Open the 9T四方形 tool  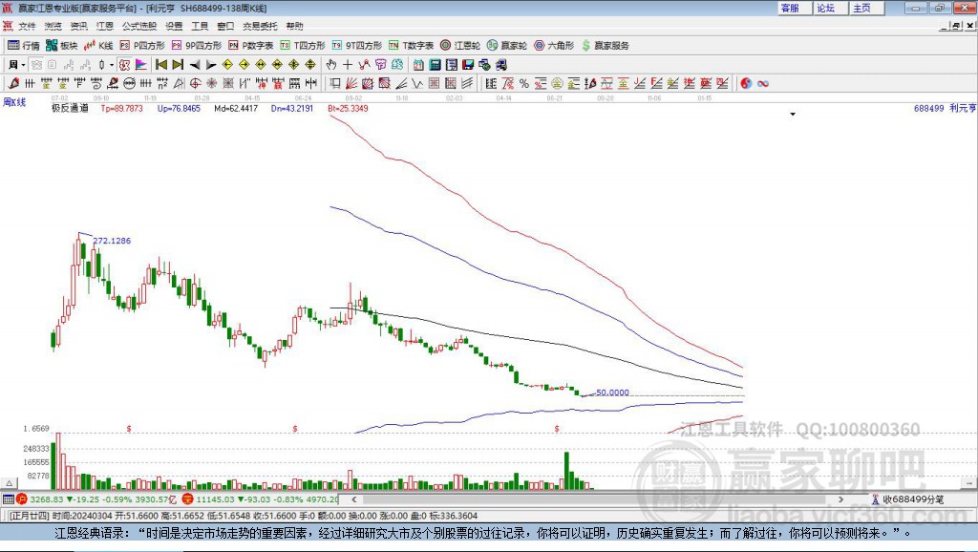click(x=357, y=46)
